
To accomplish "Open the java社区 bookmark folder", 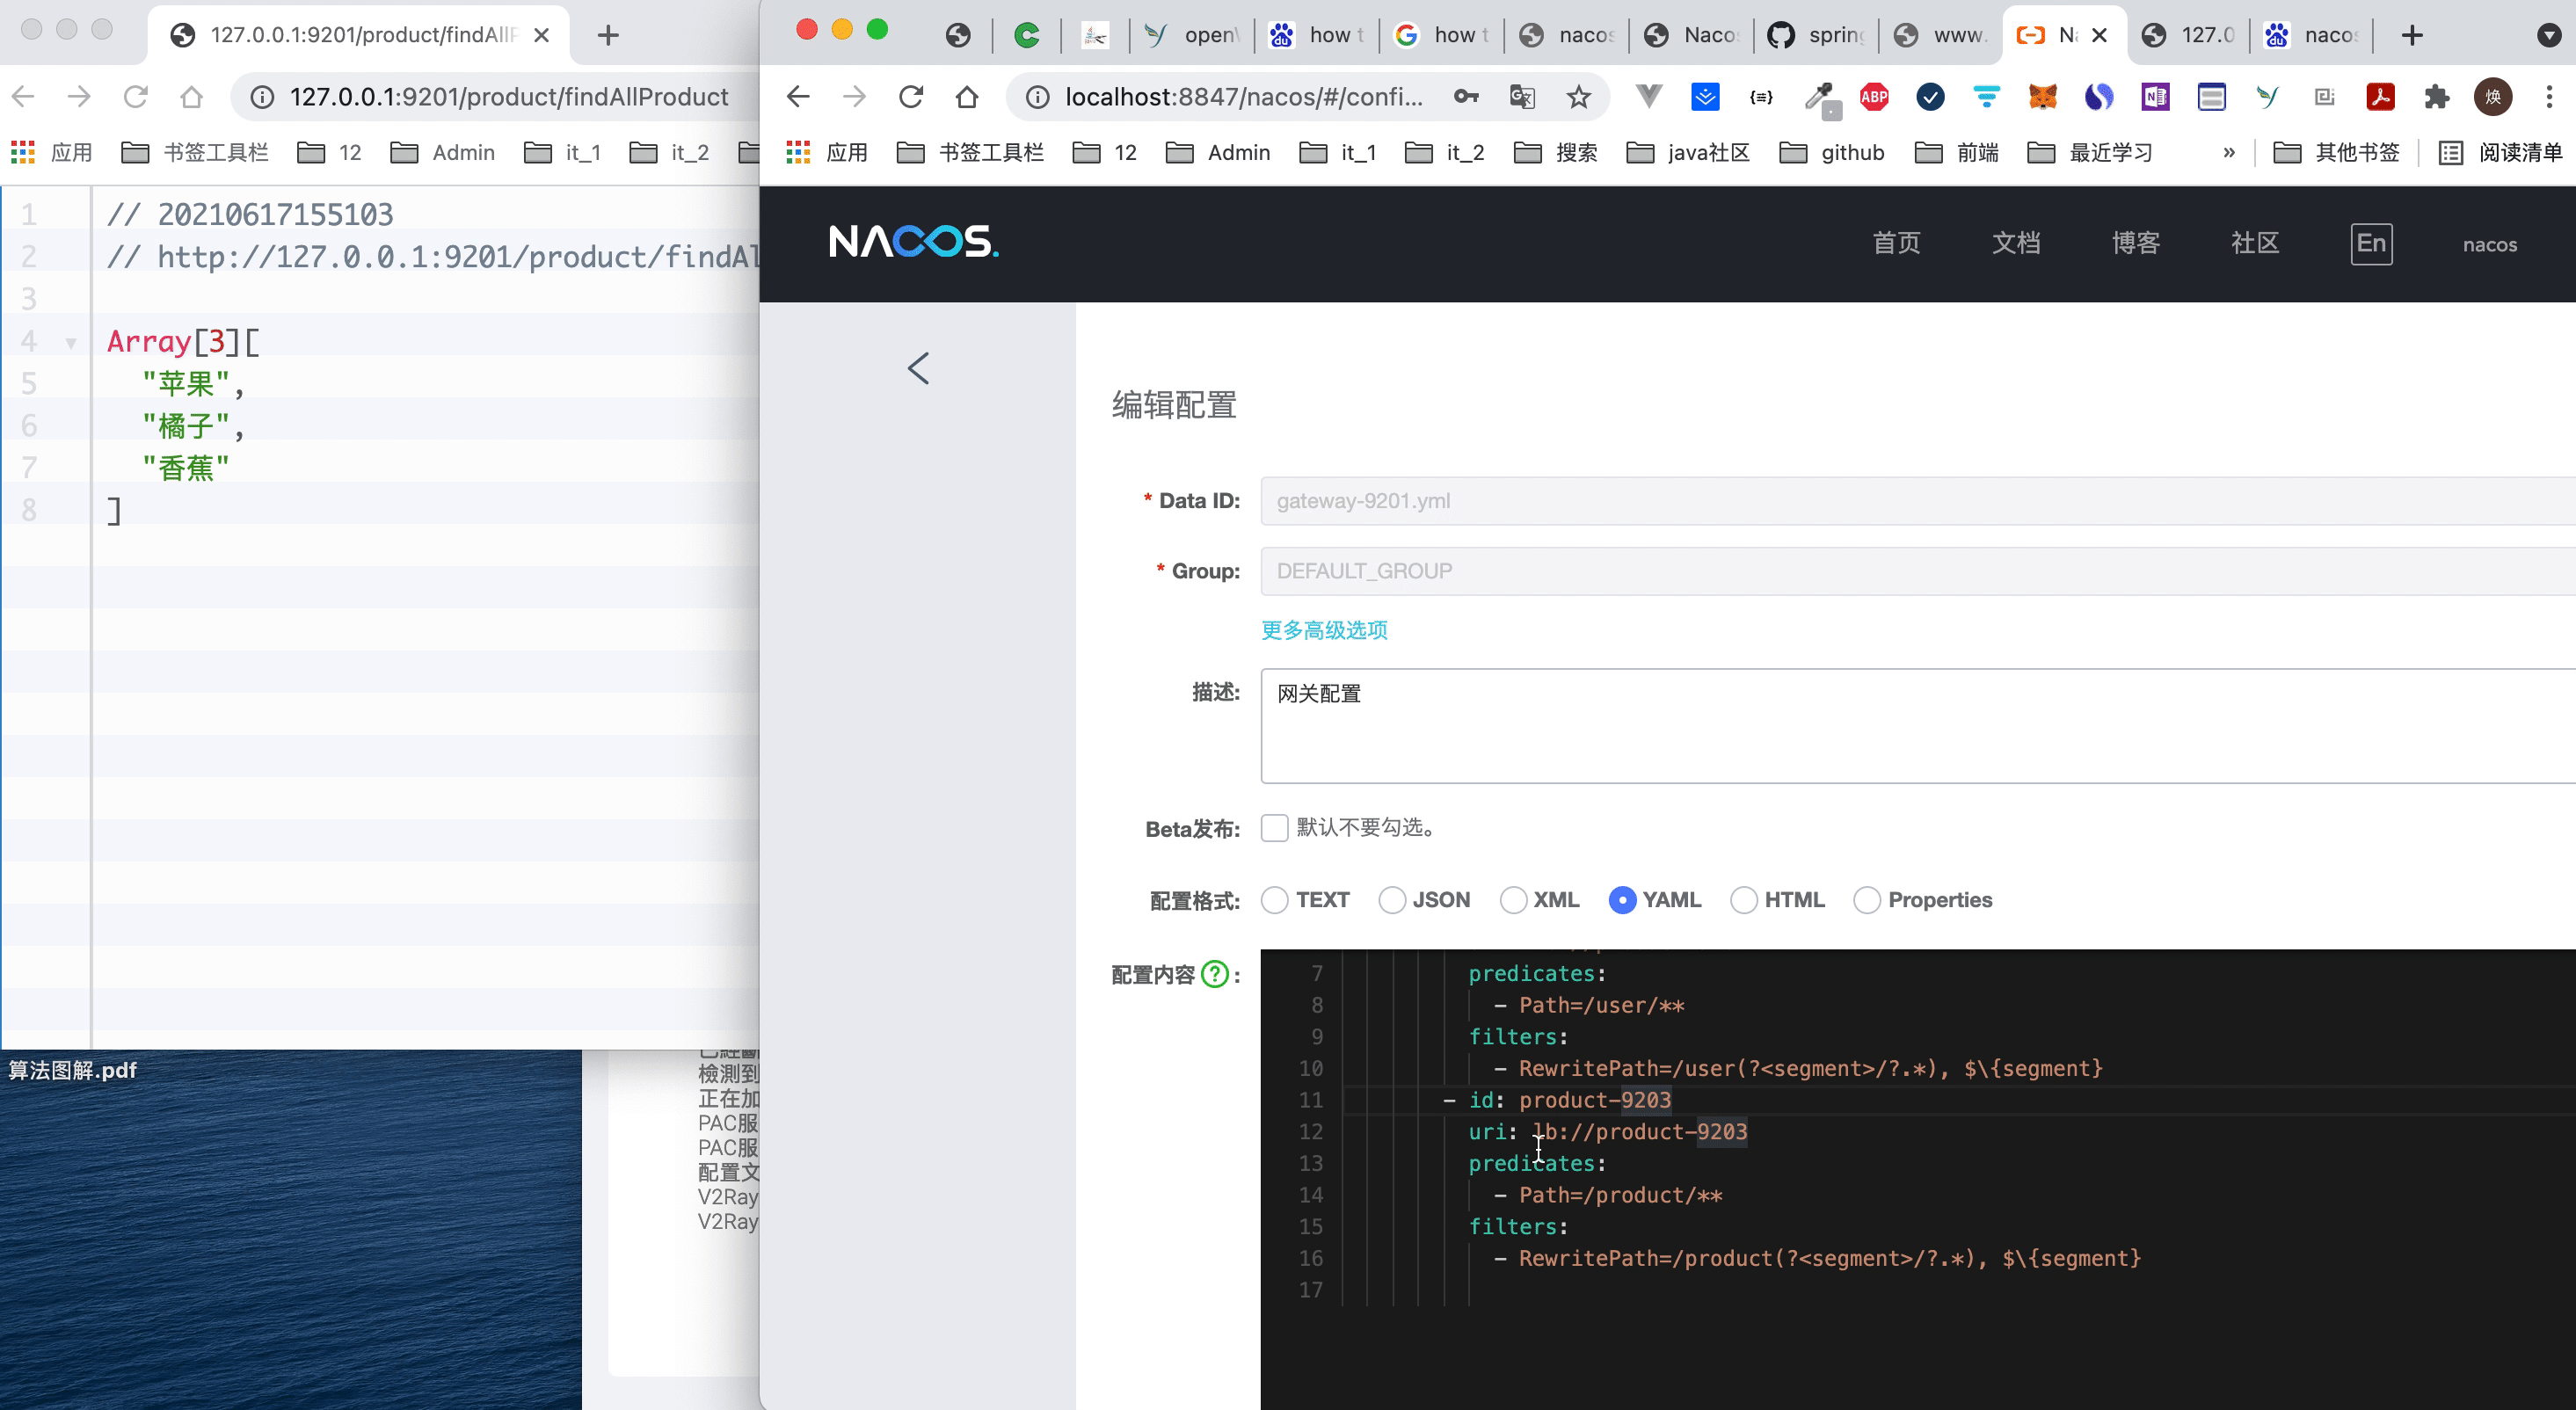I will click(x=1688, y=152).
